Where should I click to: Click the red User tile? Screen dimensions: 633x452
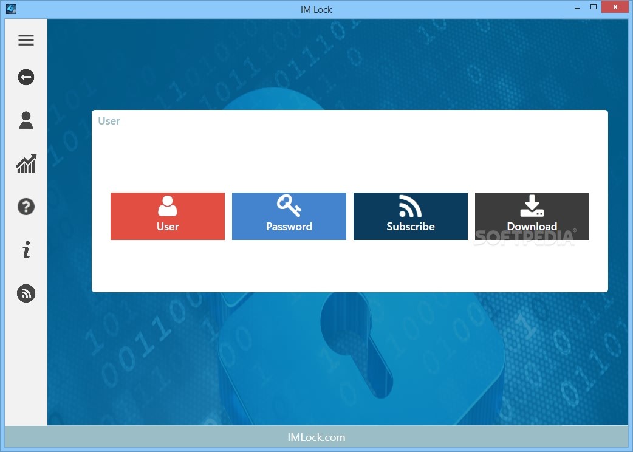(x=168, y=216)
